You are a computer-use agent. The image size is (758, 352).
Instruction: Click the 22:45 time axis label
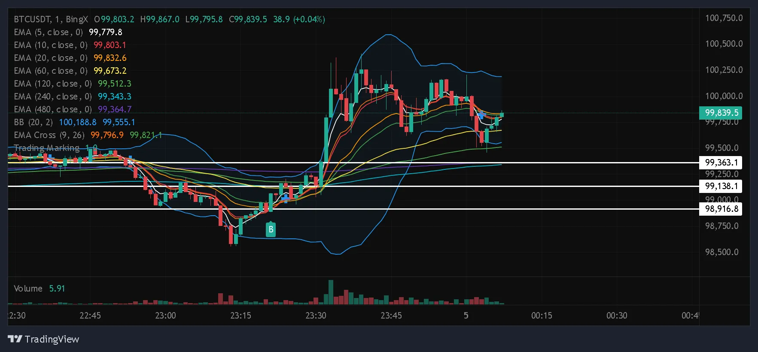(90, 316)
